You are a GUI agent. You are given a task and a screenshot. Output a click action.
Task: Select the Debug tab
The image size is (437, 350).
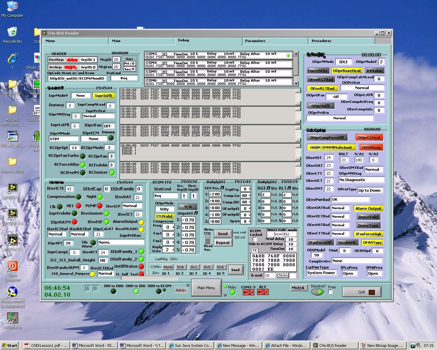209,40
